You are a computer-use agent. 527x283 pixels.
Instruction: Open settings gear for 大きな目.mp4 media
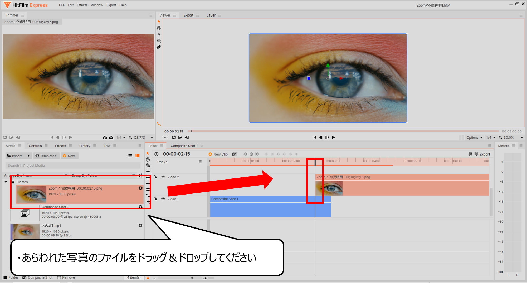point(140,226)
